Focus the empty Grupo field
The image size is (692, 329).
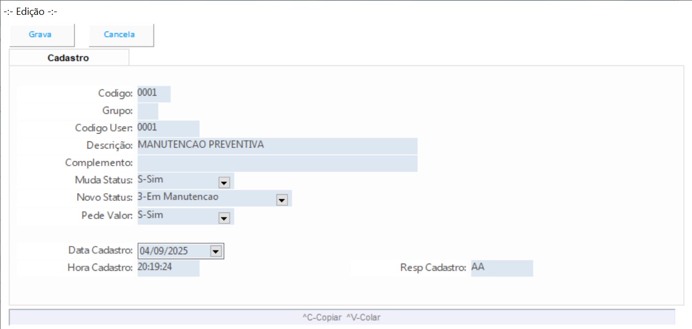tap(148, 111)
